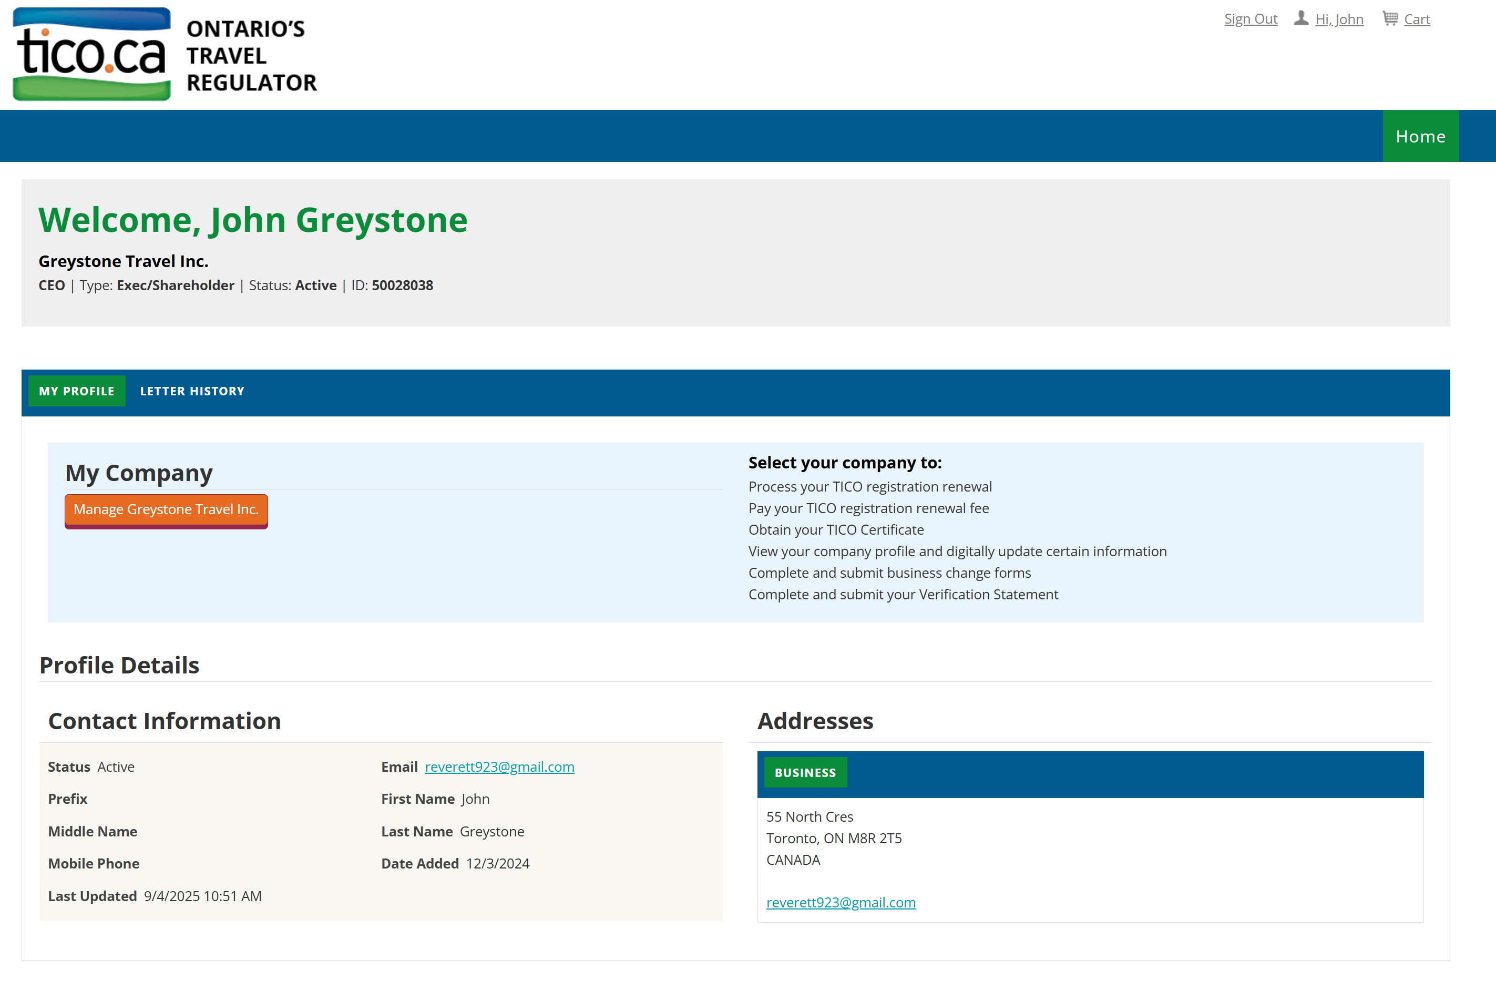Click the user profile silhouette icon

tap(1300, 19)
